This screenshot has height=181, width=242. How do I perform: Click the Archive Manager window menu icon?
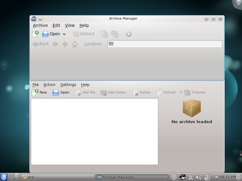point(34,19)
